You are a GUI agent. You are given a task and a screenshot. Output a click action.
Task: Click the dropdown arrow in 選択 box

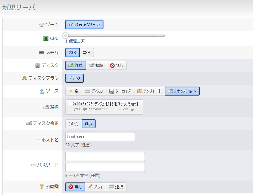click(132, 110)
